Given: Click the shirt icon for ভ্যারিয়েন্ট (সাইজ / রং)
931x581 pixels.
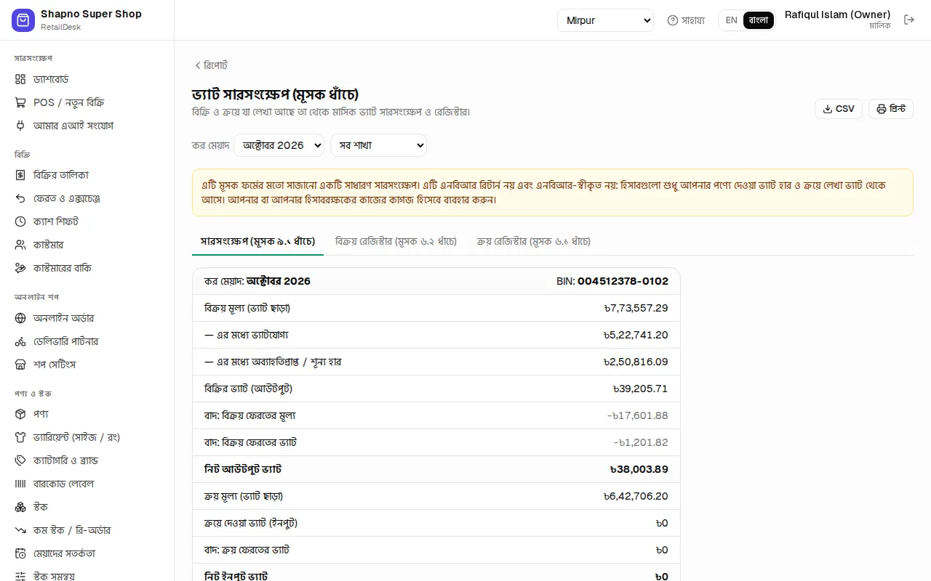Looking at the screenshot, I should [20, 437].
